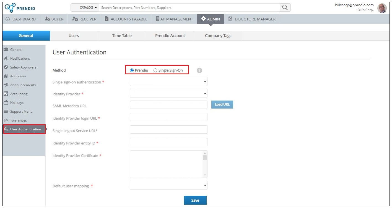This screenshot has width=392, height=208.
Task: Open Safety Approvers via the shield icon
Action: point(6,67)
